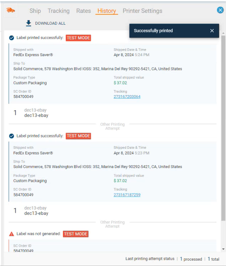The width and height of the screenshot is (226, 266).
Task: Select the History tab
Action: point(107,11)
